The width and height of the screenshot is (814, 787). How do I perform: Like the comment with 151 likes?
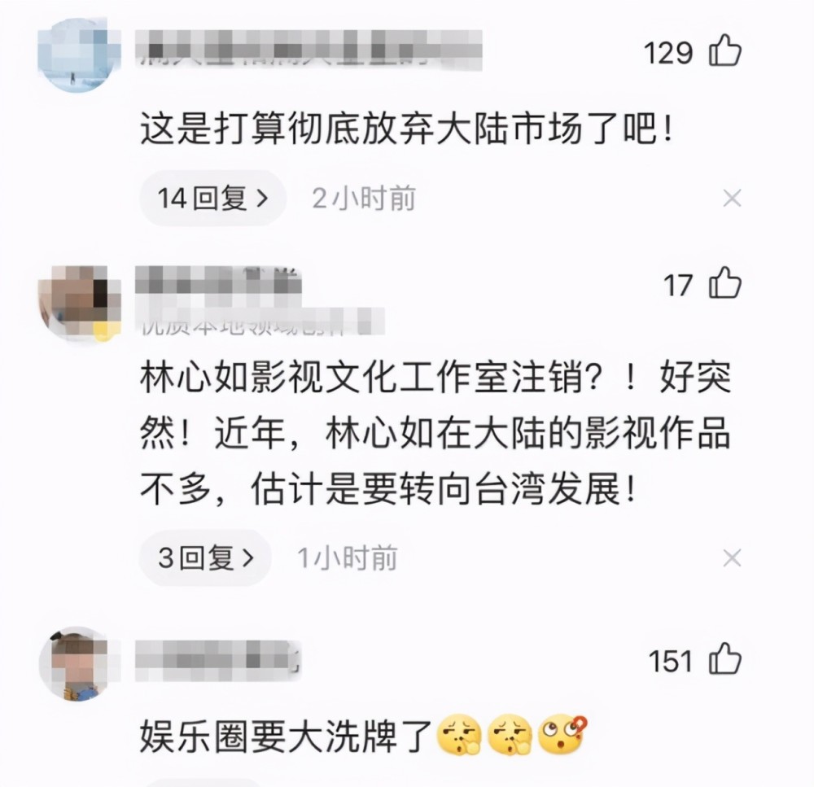pos(724,658)
